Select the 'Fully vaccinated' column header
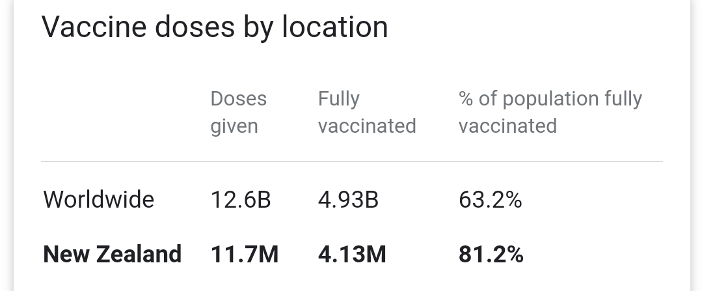Screen dimensions: 702x291 pyautogui.click(x=367, y=113)
